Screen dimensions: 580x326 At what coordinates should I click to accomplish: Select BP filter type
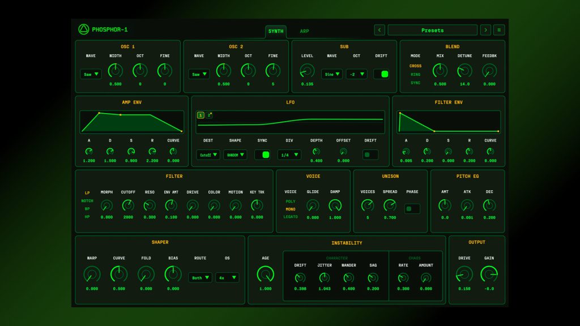pos(87,209)
